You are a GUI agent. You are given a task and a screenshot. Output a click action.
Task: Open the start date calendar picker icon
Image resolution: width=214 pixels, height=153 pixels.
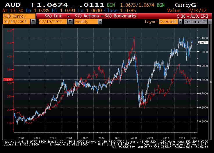[33, 22]
